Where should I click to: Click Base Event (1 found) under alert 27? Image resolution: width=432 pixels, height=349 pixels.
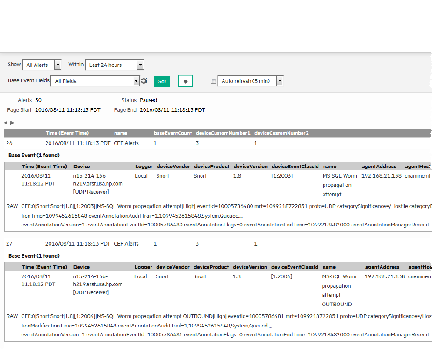[34, 256]
